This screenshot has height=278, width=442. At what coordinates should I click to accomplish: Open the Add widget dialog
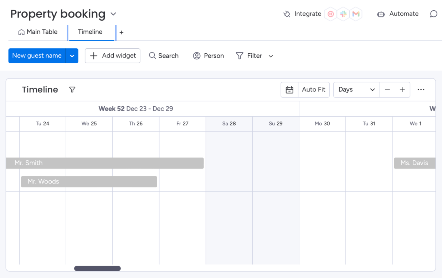[112, 56]
